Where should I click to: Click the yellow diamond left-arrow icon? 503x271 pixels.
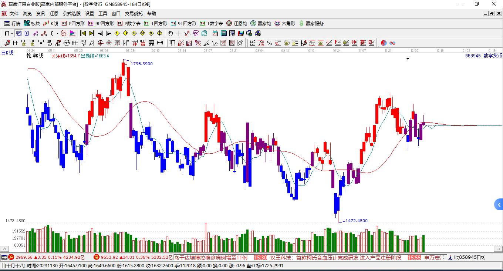pyautogui.click(x=117, y=33)
